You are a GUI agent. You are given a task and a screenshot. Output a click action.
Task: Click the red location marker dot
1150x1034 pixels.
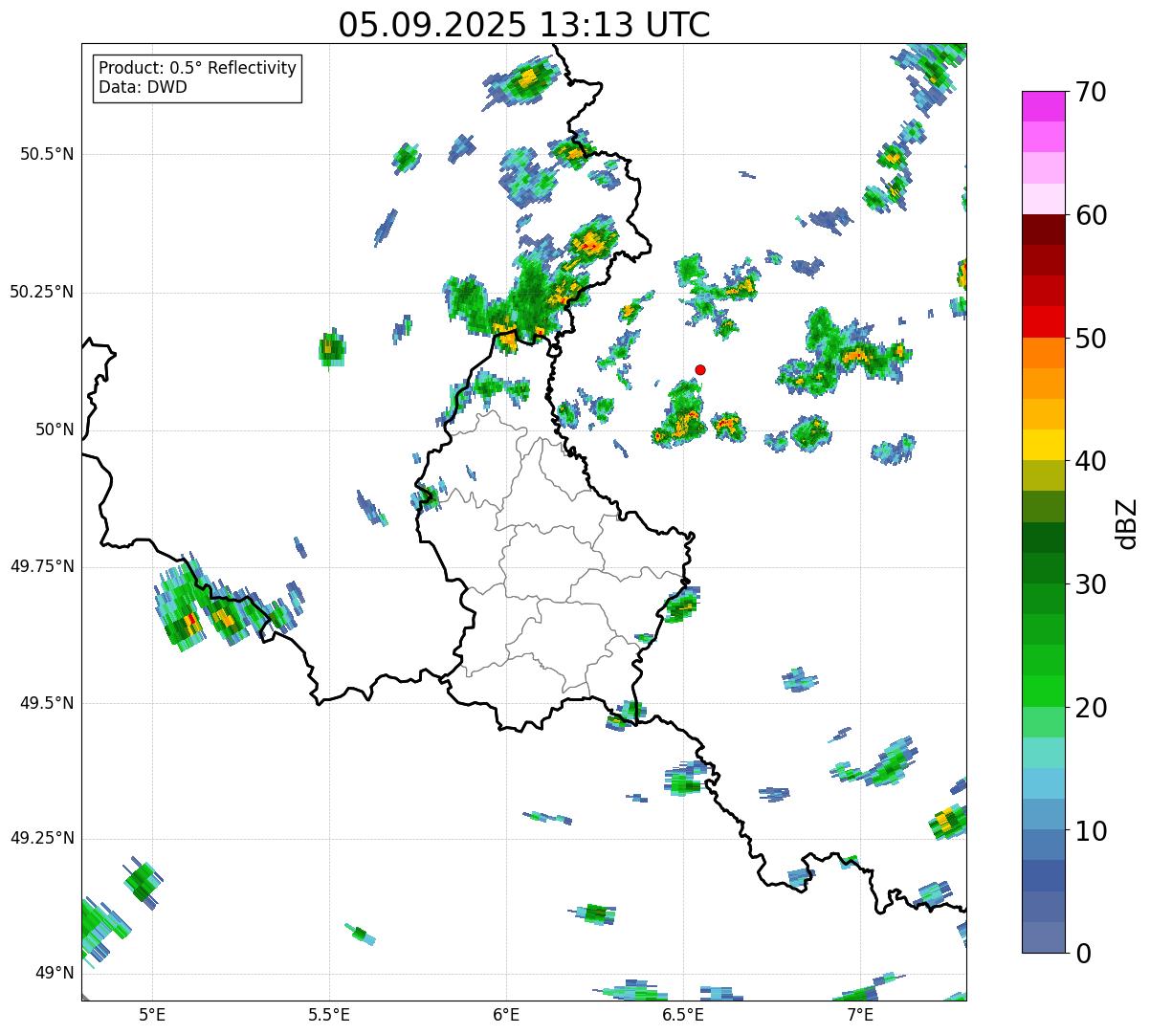700,369
